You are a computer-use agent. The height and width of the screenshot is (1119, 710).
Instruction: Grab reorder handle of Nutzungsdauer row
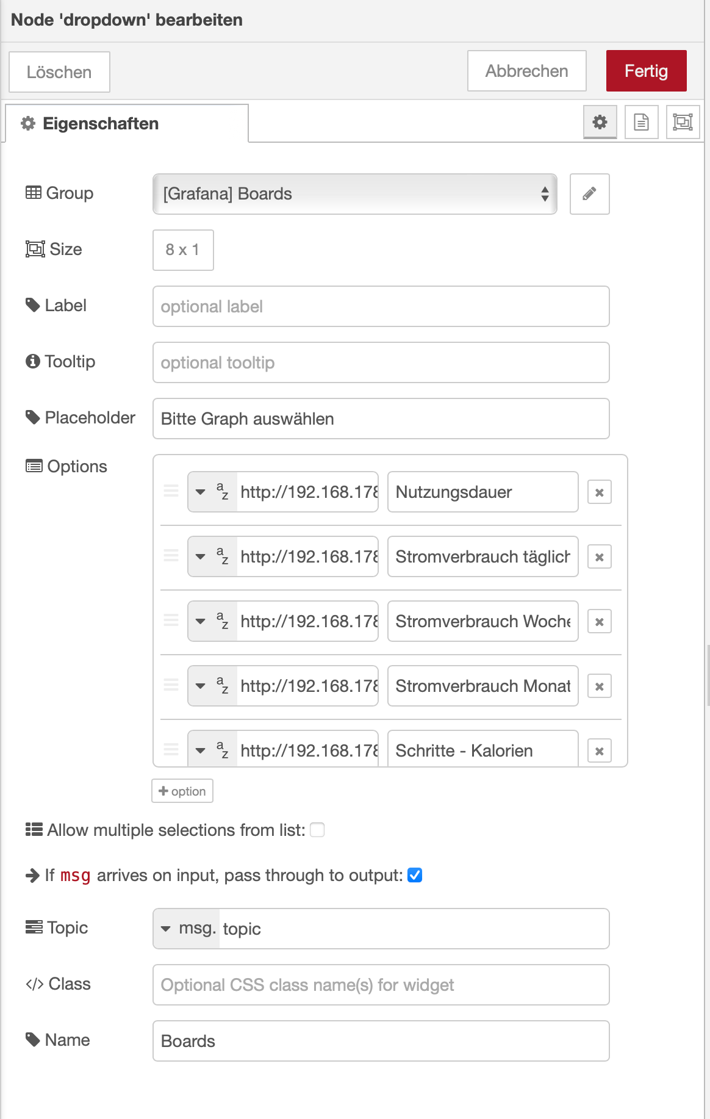171,491
